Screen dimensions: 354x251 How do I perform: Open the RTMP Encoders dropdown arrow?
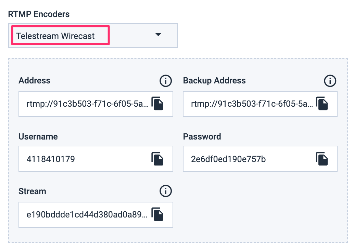click(158, 35)
